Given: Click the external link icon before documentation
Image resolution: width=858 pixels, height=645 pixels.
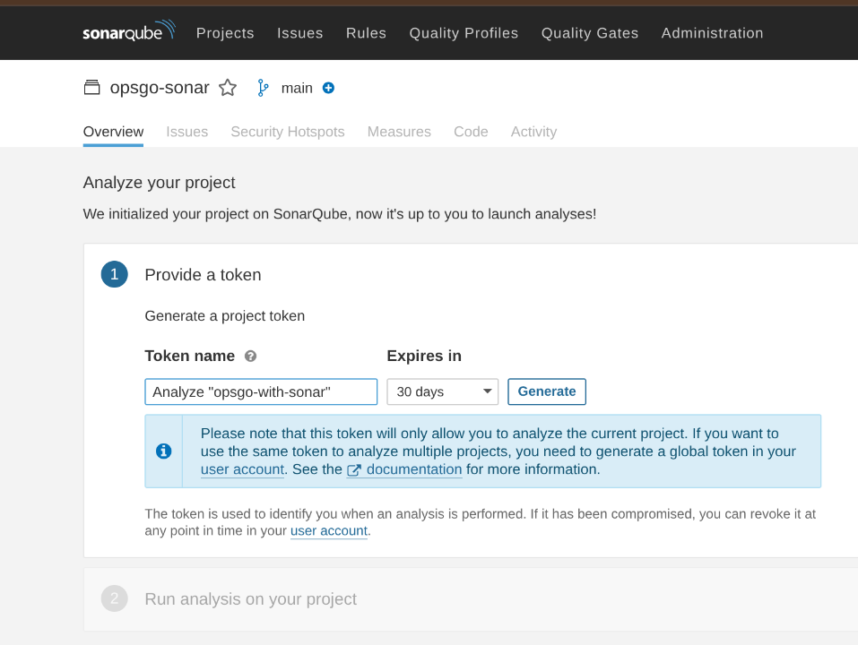Looking at the screenshot, I should [354, 470].
